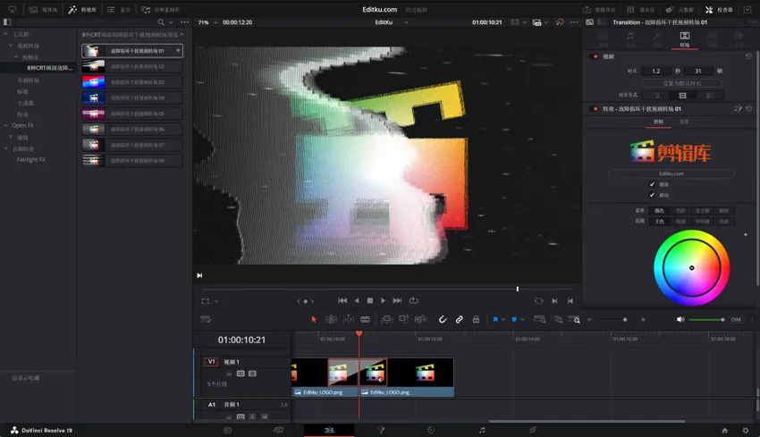The height and width of the screenshot is (437, 760).
Task: Click the 设置为默认时长 button
Action: pos(683,83)
